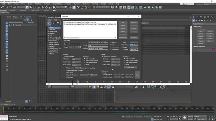Image resolution: width=216 pixels, height=121 pixels.
Task: Go to End frame button
Action: click(x=180, y=117)
